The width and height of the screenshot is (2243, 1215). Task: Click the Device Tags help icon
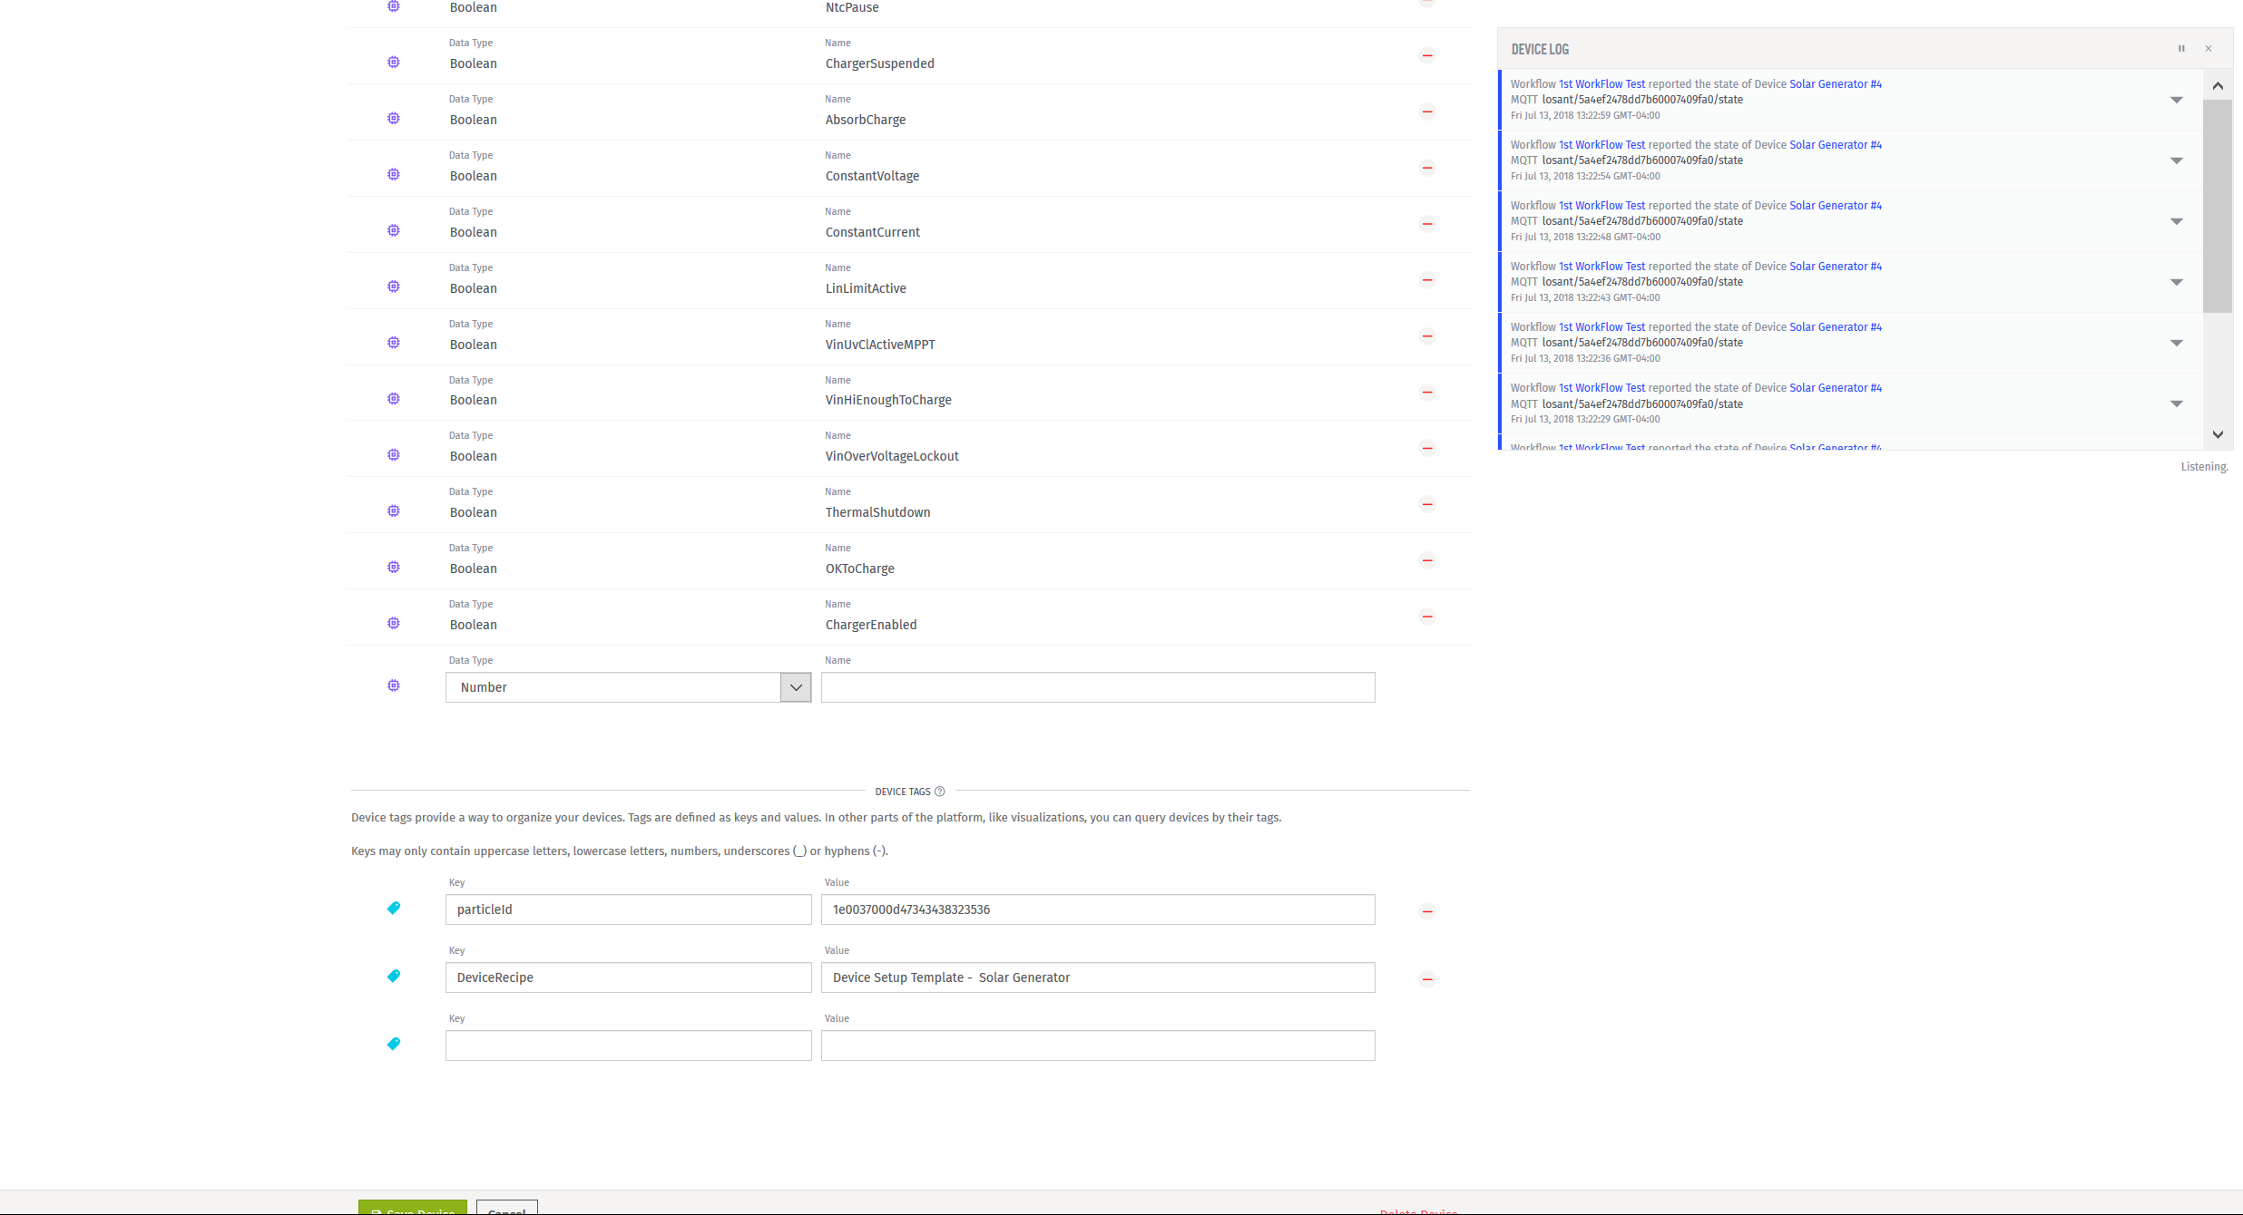click(x=940, y=792)
